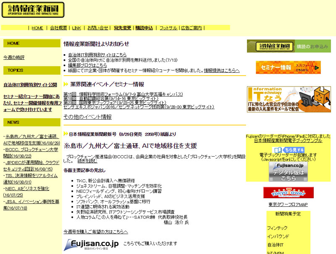Click 自治体IT in 新聞特集予定 list

(x=276, y=245)
